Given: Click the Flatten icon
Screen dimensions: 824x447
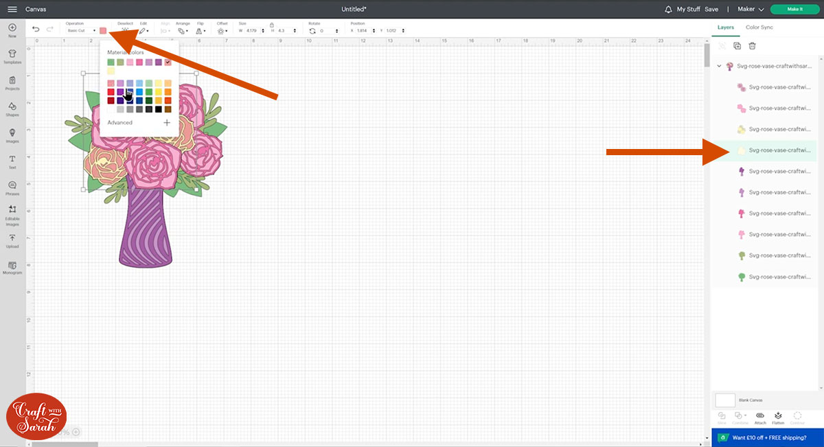Looking at the screenshot, I should pos(778,417).
